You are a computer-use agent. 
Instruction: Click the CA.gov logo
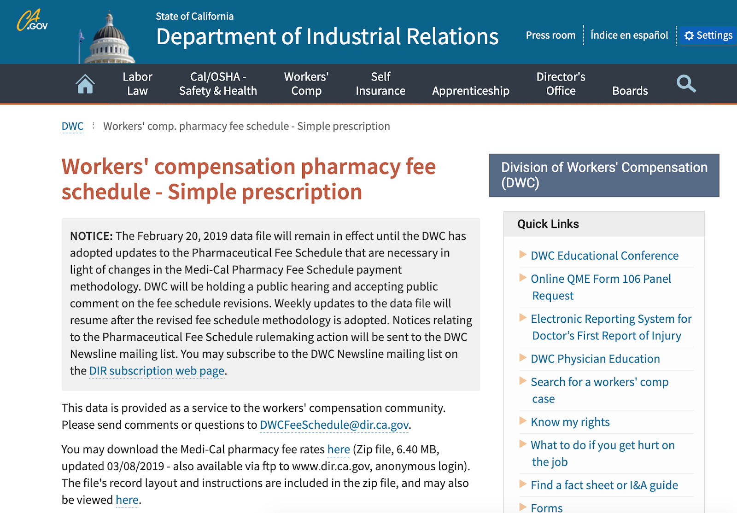pyautogui.click(x=32, y=20)
